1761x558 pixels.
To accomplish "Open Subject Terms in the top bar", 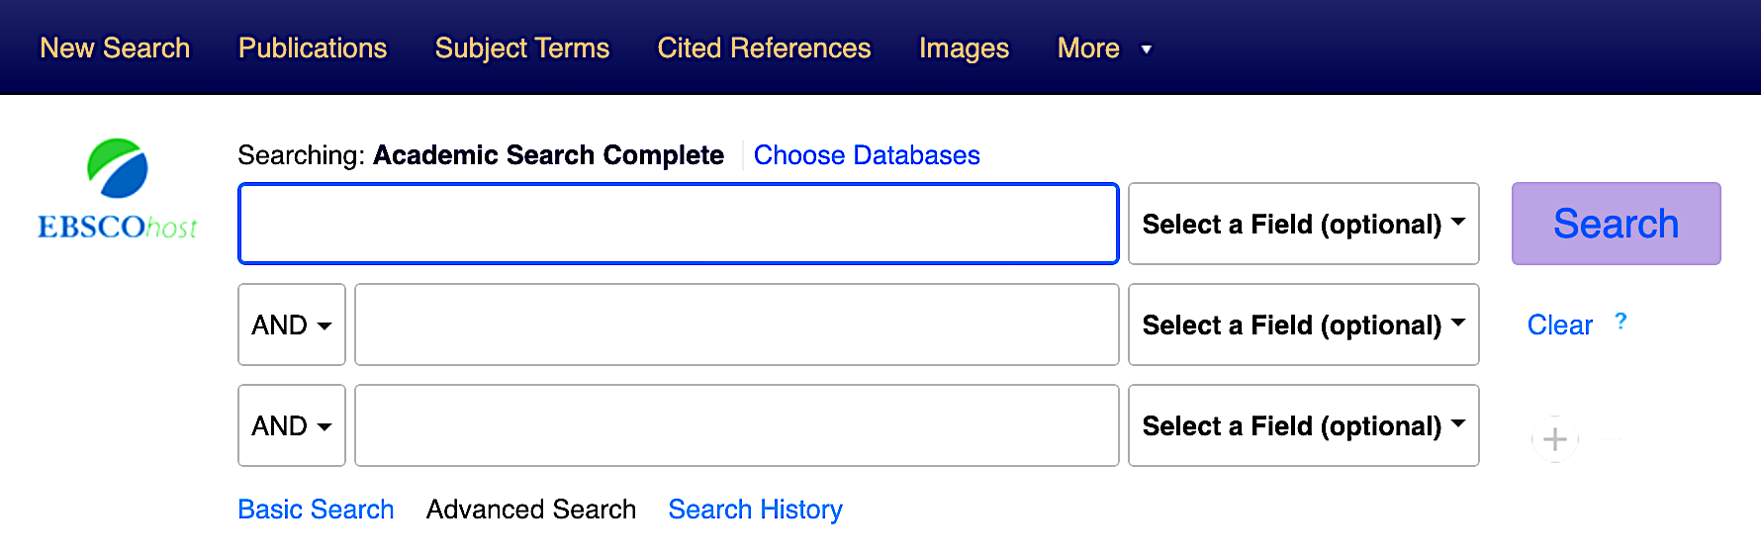I will (522, 48).
